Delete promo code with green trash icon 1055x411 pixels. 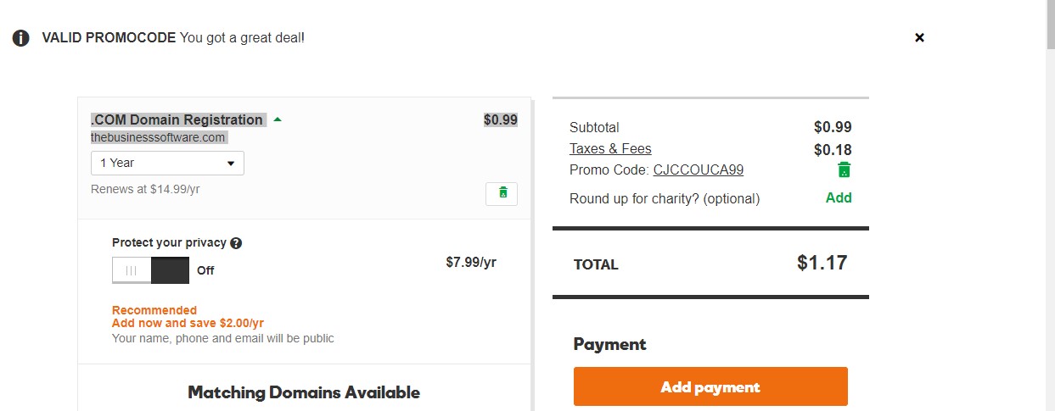[x=844, y=170]
